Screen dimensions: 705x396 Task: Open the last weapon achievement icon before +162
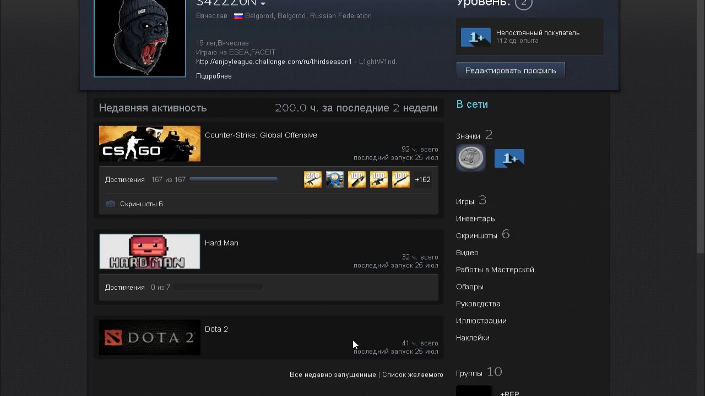point(401,179)
